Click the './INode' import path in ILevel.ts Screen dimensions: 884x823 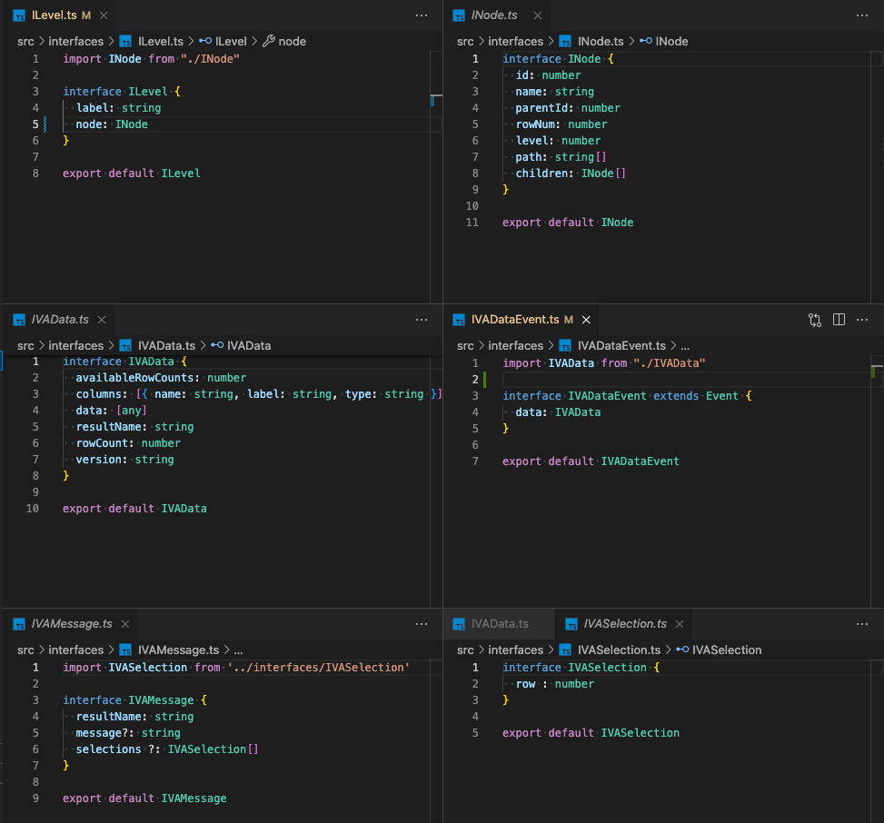209,59
